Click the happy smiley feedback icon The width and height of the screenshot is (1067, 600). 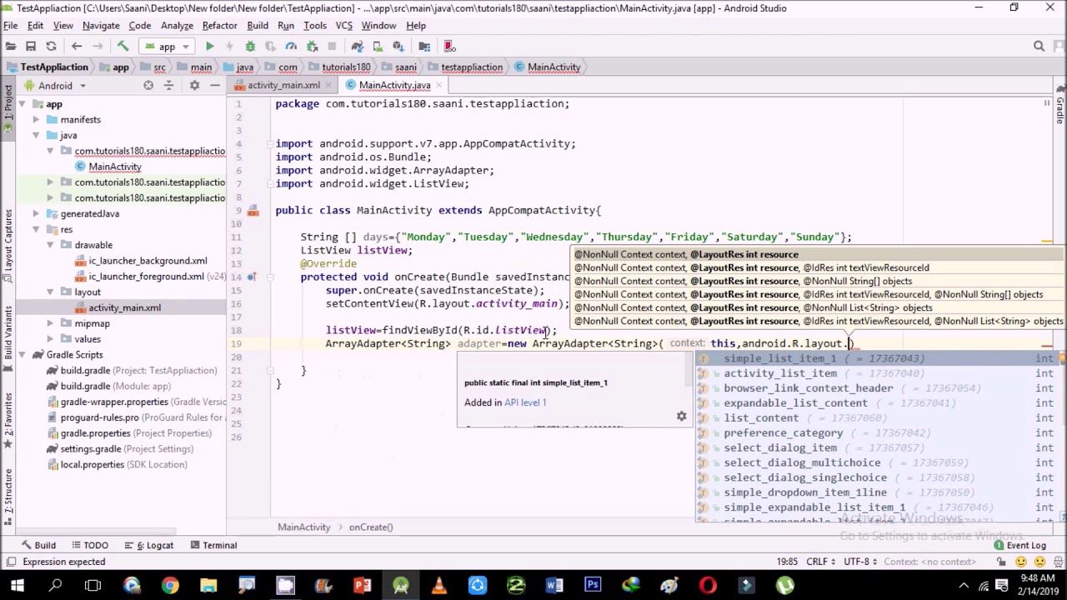coord(1021,562)
